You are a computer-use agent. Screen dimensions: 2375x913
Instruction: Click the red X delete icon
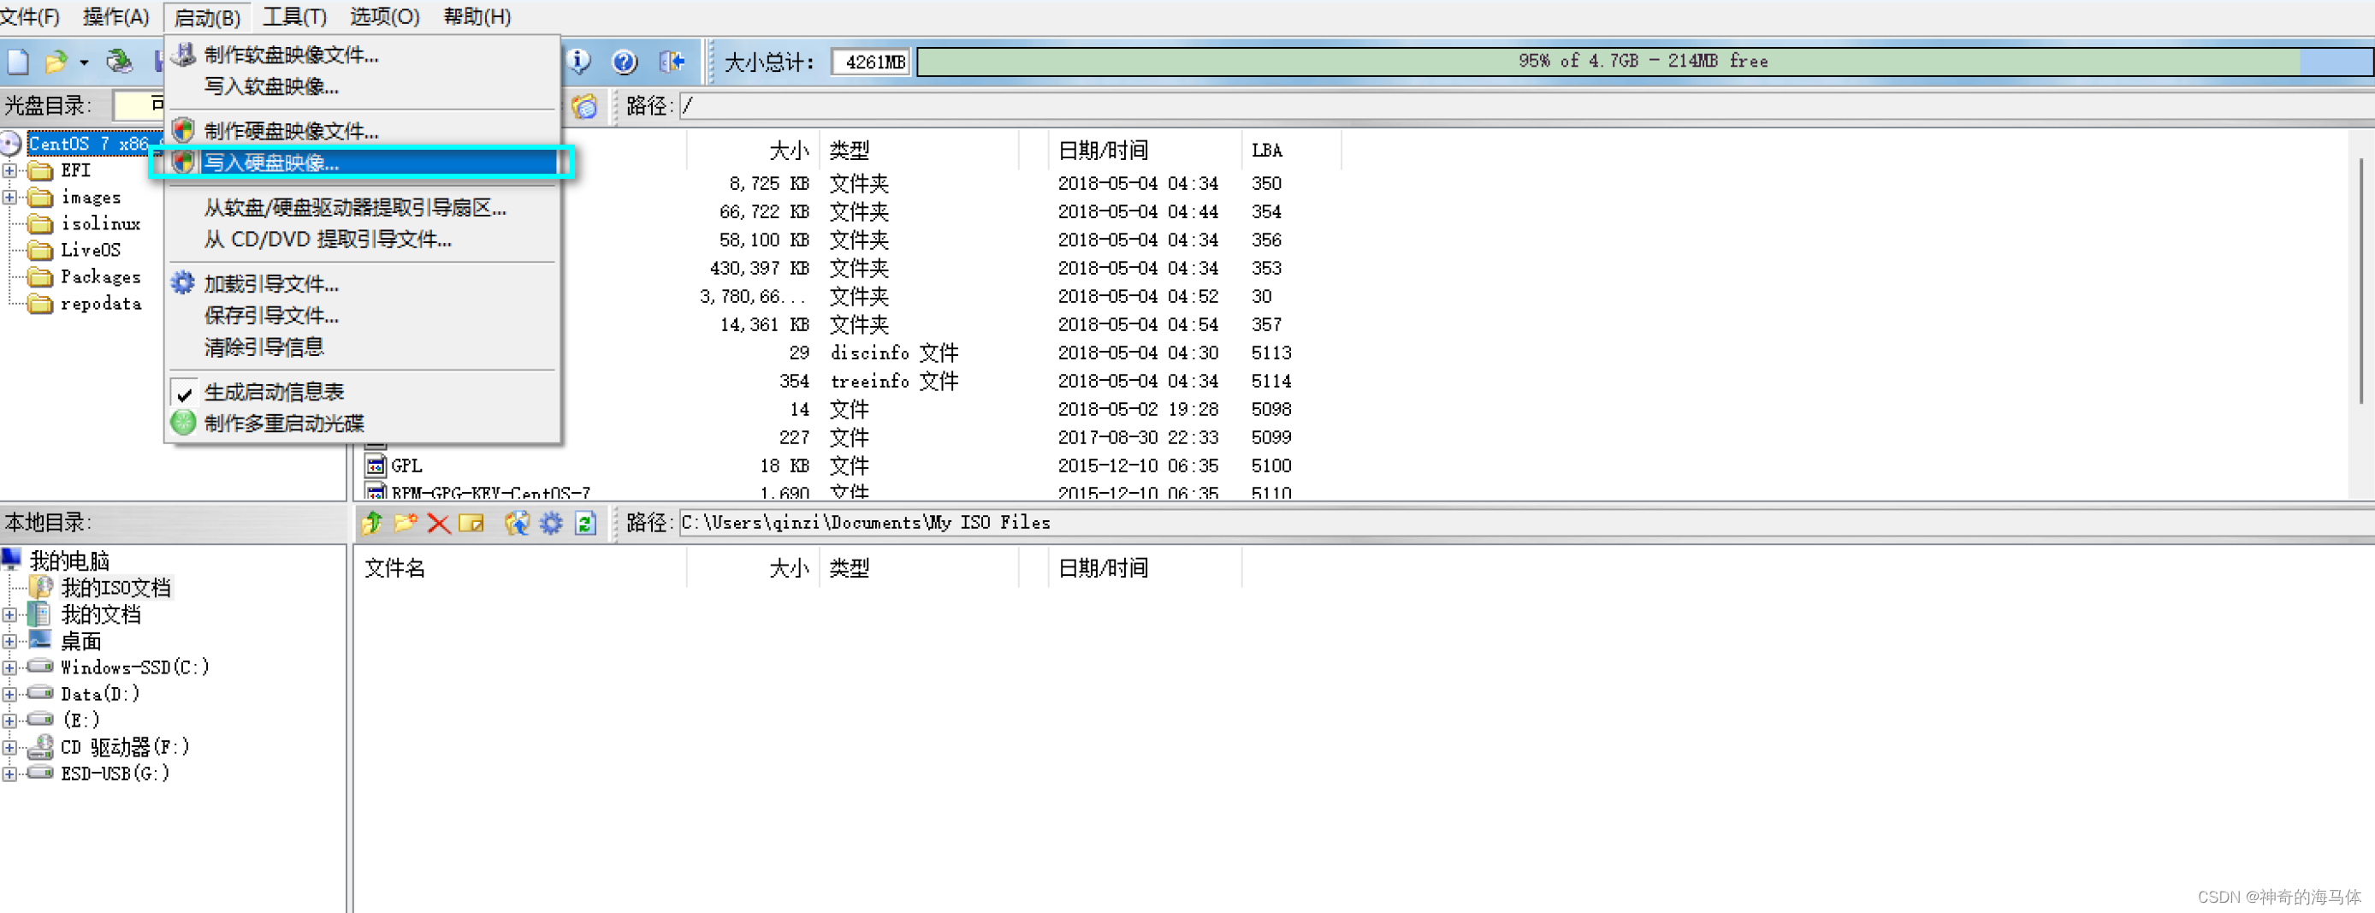[x=439, y=524]
